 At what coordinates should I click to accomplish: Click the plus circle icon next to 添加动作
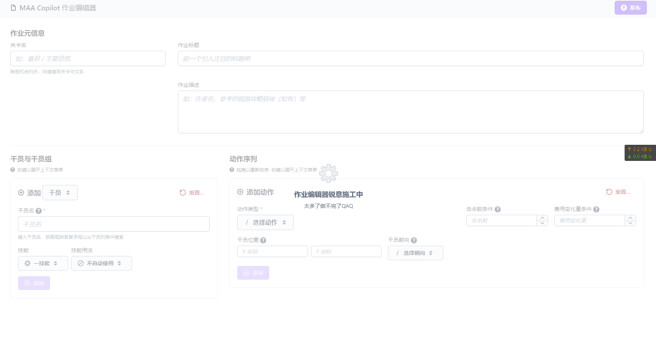click(240, 192)
